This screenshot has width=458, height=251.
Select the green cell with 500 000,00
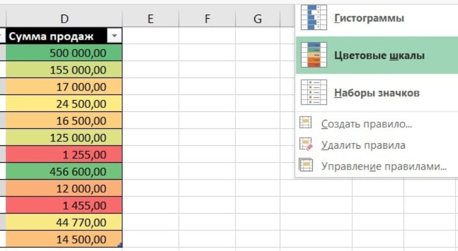(x=65, y=53)
